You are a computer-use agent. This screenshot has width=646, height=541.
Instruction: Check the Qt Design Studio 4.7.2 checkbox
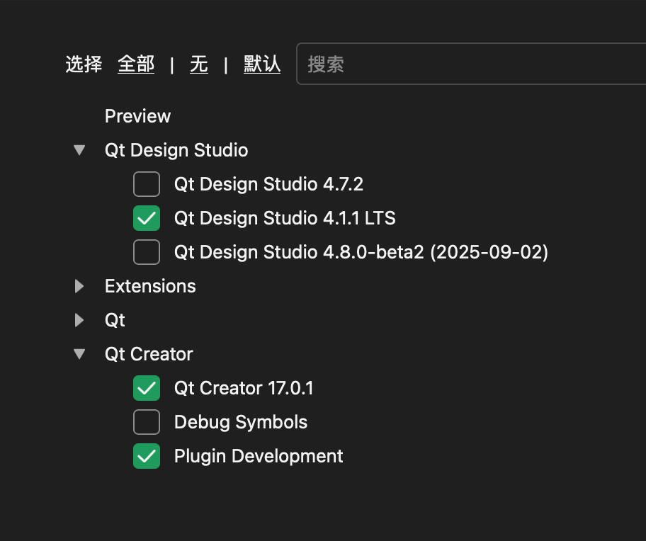click(147, 184)
